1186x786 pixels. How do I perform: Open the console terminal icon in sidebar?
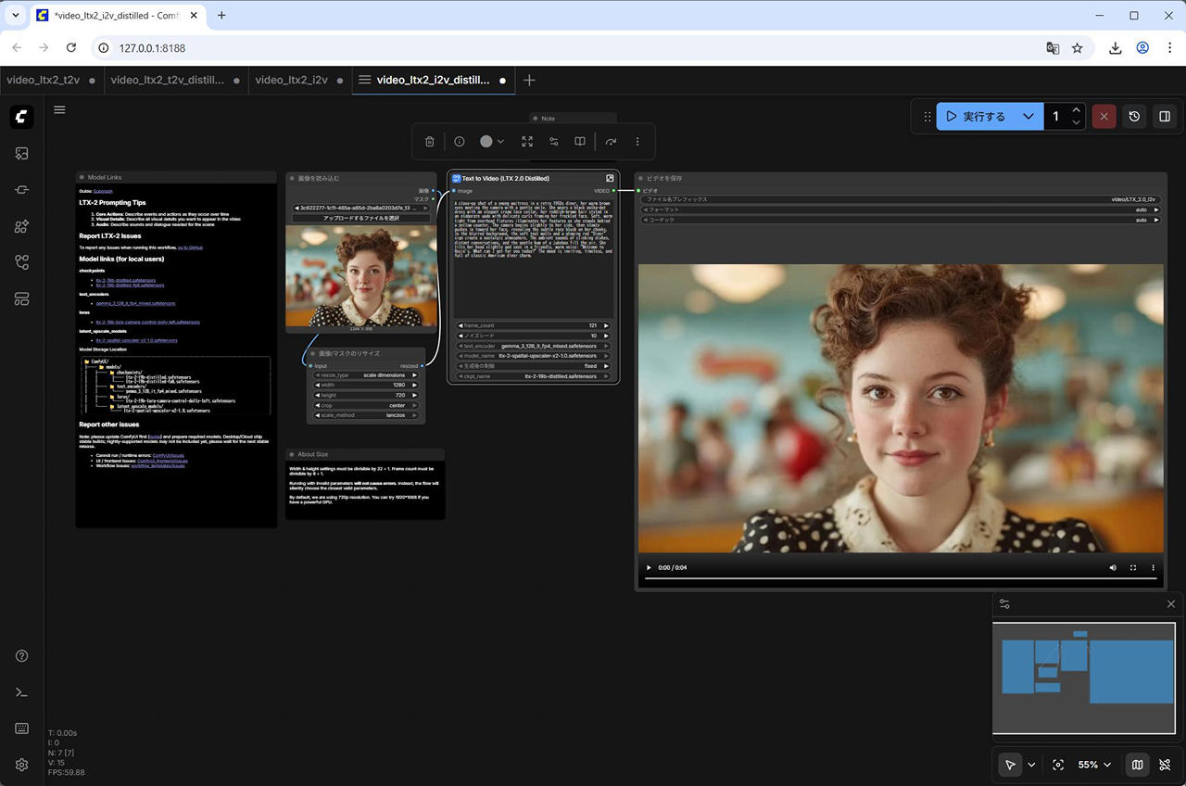(22, 692)
